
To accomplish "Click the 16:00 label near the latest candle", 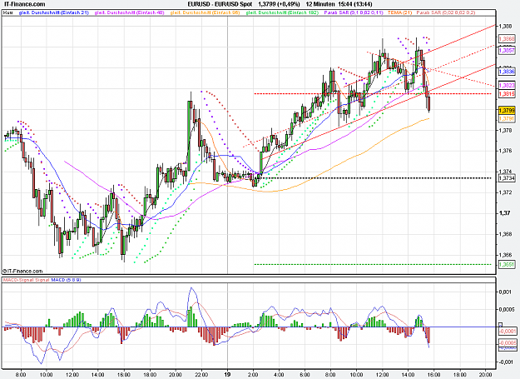I will tap(433, 374).
